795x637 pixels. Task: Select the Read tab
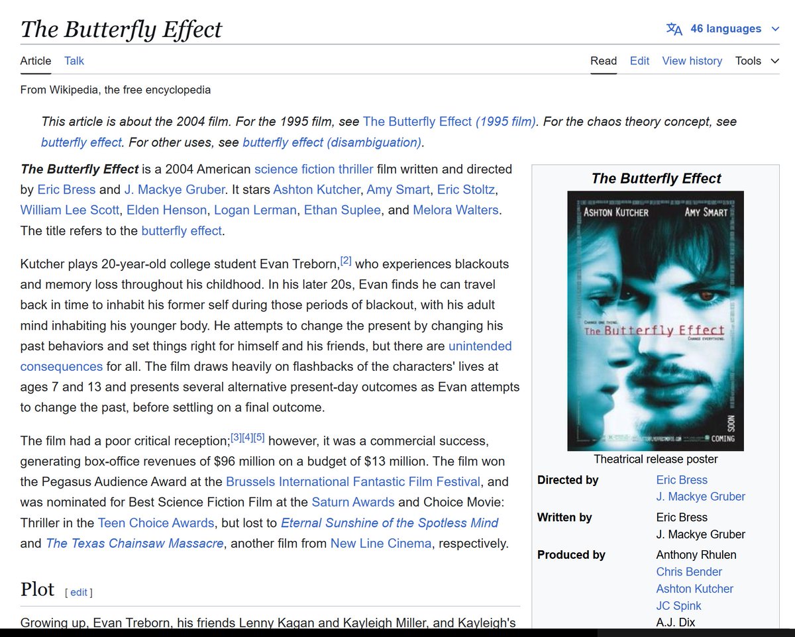click(604, 61)
